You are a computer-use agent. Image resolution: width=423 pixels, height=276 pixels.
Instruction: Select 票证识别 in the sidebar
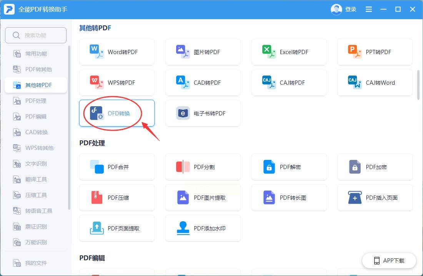click(x=36, y=227)
